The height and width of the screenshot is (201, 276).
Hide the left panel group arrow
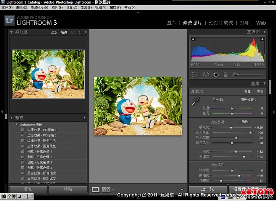coord(2,112)
